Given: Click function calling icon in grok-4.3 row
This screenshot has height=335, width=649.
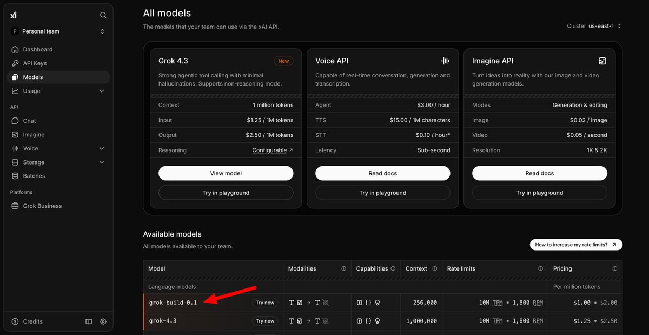Looking at the screenshot, I should coord(359,321).
